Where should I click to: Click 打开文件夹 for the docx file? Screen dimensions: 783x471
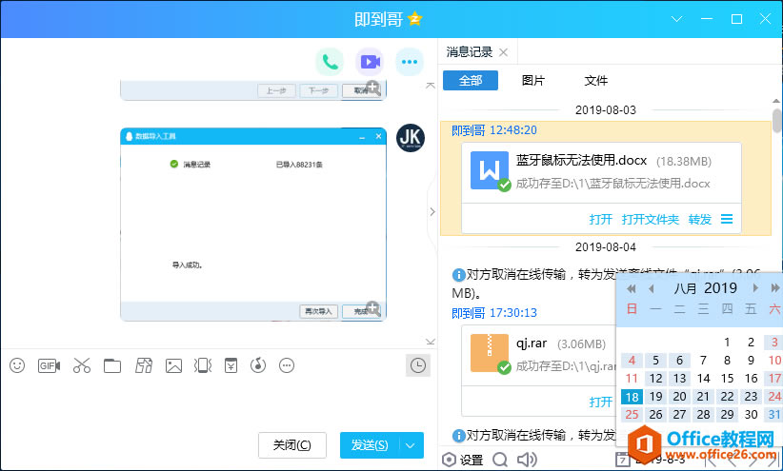[x=651, y=220]
